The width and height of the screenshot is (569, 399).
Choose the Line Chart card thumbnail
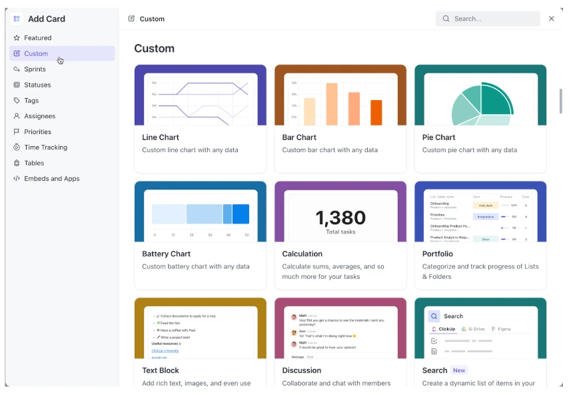[x=201, y=95]
